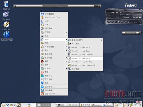Choose 锁住屏幕 lock screen entry

(54, 90)
